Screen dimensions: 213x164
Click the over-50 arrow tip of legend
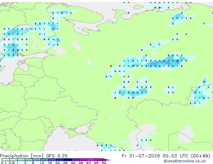tap(106, 160)
